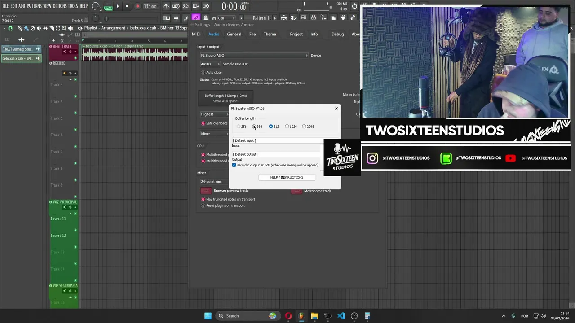Screen dimensions: 575x323
Task: Select the pencil Draw tool in Playlist
Action: point(20,28)
